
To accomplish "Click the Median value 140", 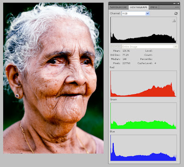I will click(x=125, y=59).
